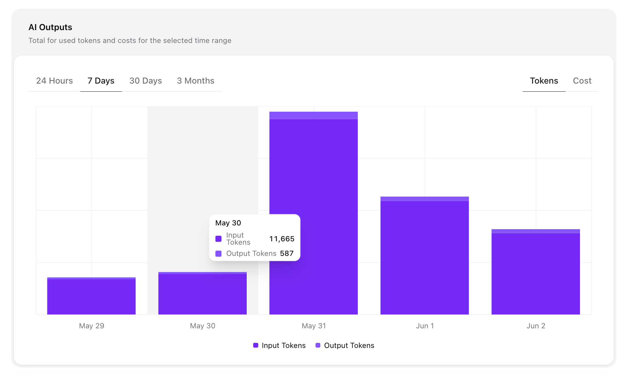The image size is (627, 375).
Task: Show the 3 Months time range
Action: tap(195, 81)
